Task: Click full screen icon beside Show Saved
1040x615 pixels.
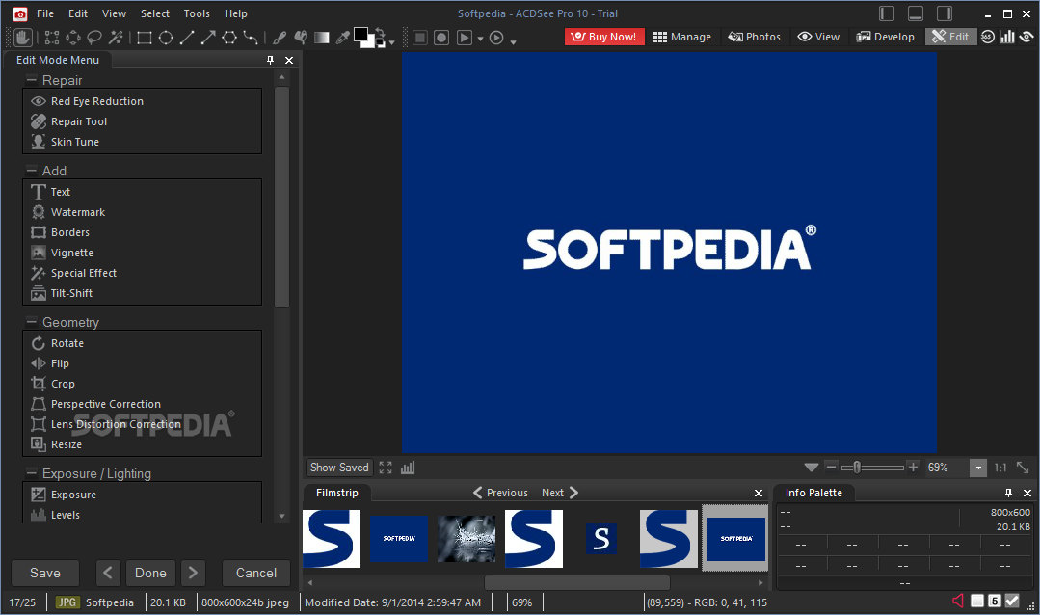Action: coord(386,468)
